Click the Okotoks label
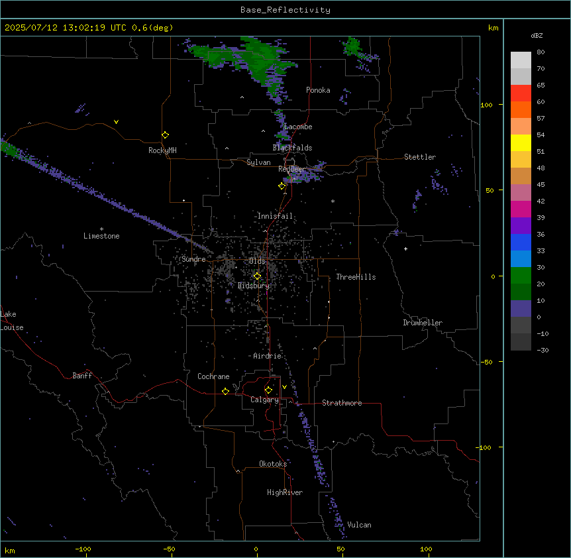This screenshot has height=558, width=571. coord(273,464)
